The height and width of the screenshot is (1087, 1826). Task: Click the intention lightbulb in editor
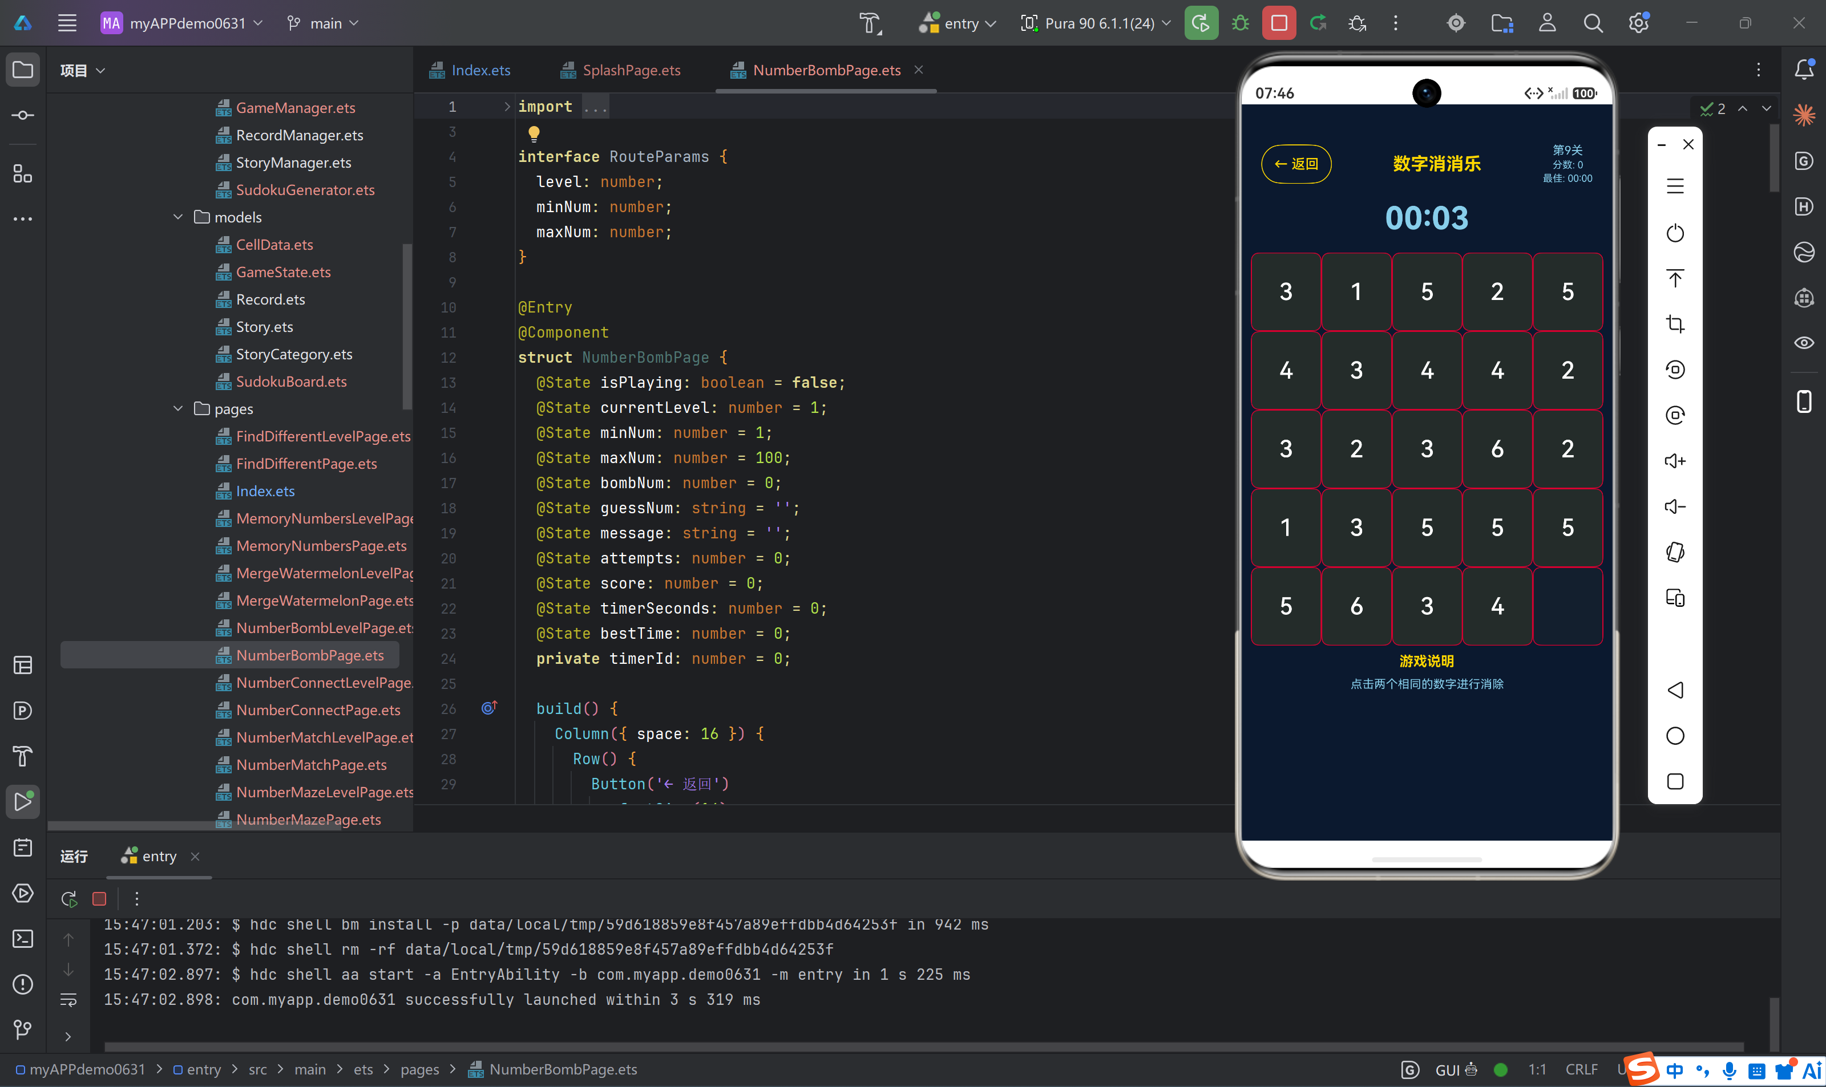coord(534,133)
